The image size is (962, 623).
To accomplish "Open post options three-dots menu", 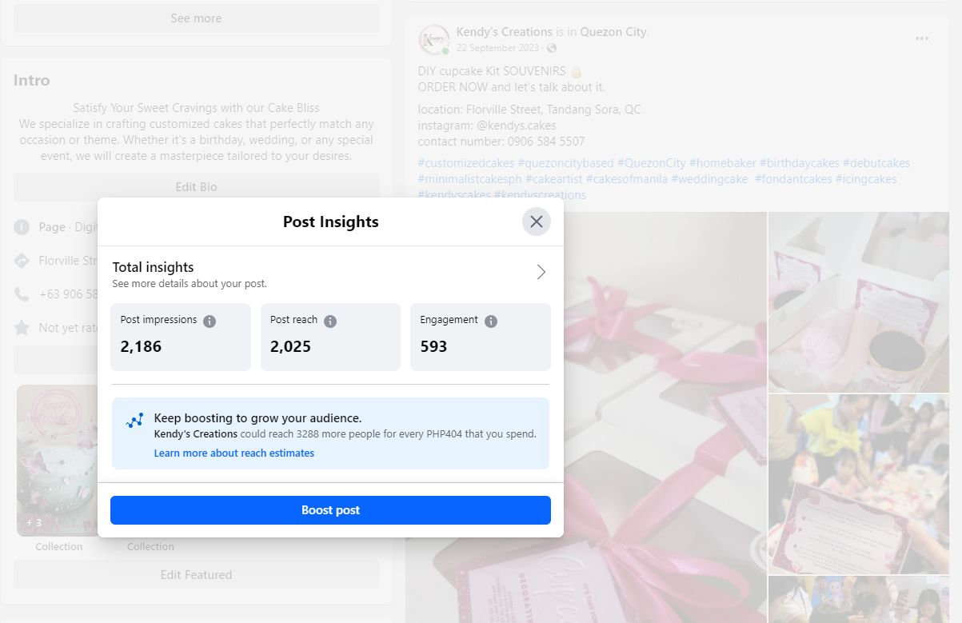I will tap(922, 38).
